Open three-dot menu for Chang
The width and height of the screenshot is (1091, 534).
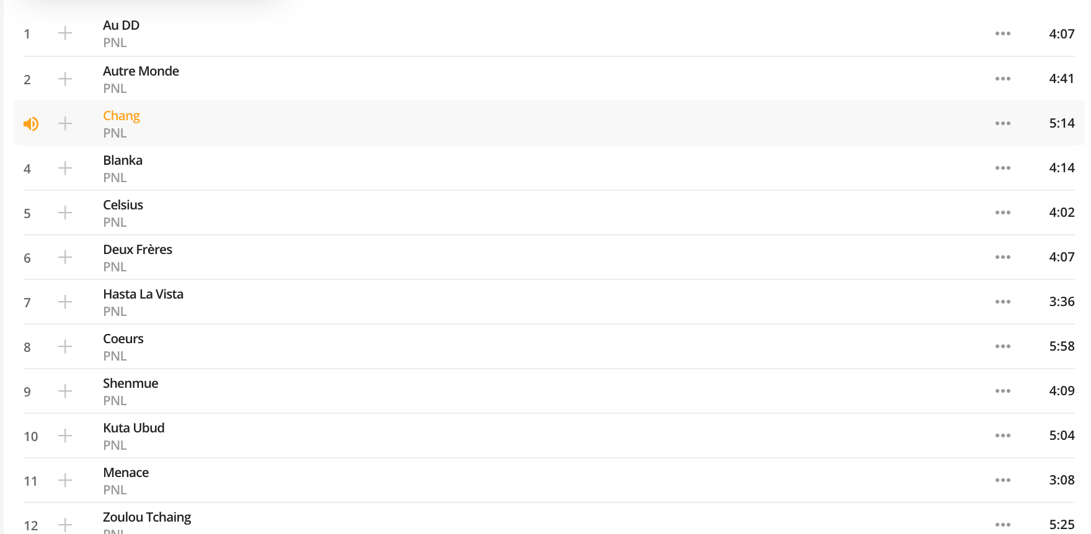pyautogui.click(x=1003, y=123)
